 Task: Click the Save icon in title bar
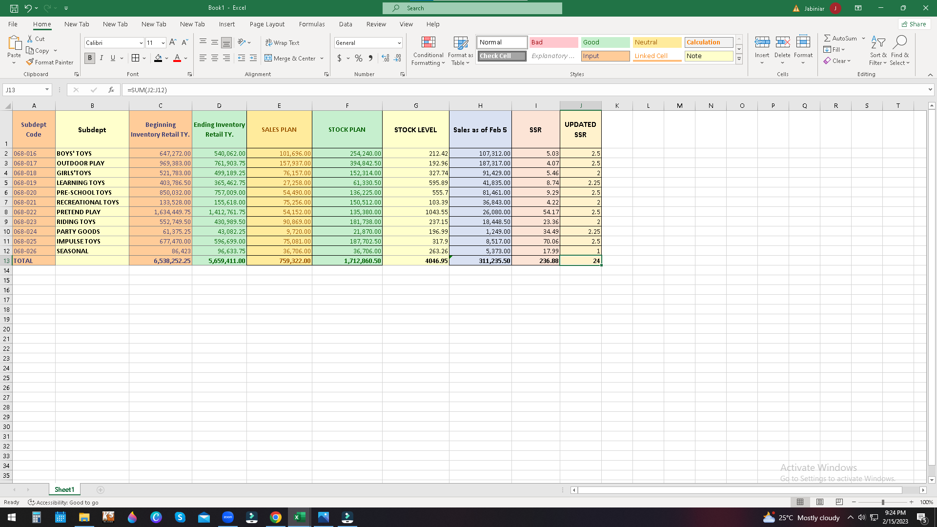tap(14, 8)
